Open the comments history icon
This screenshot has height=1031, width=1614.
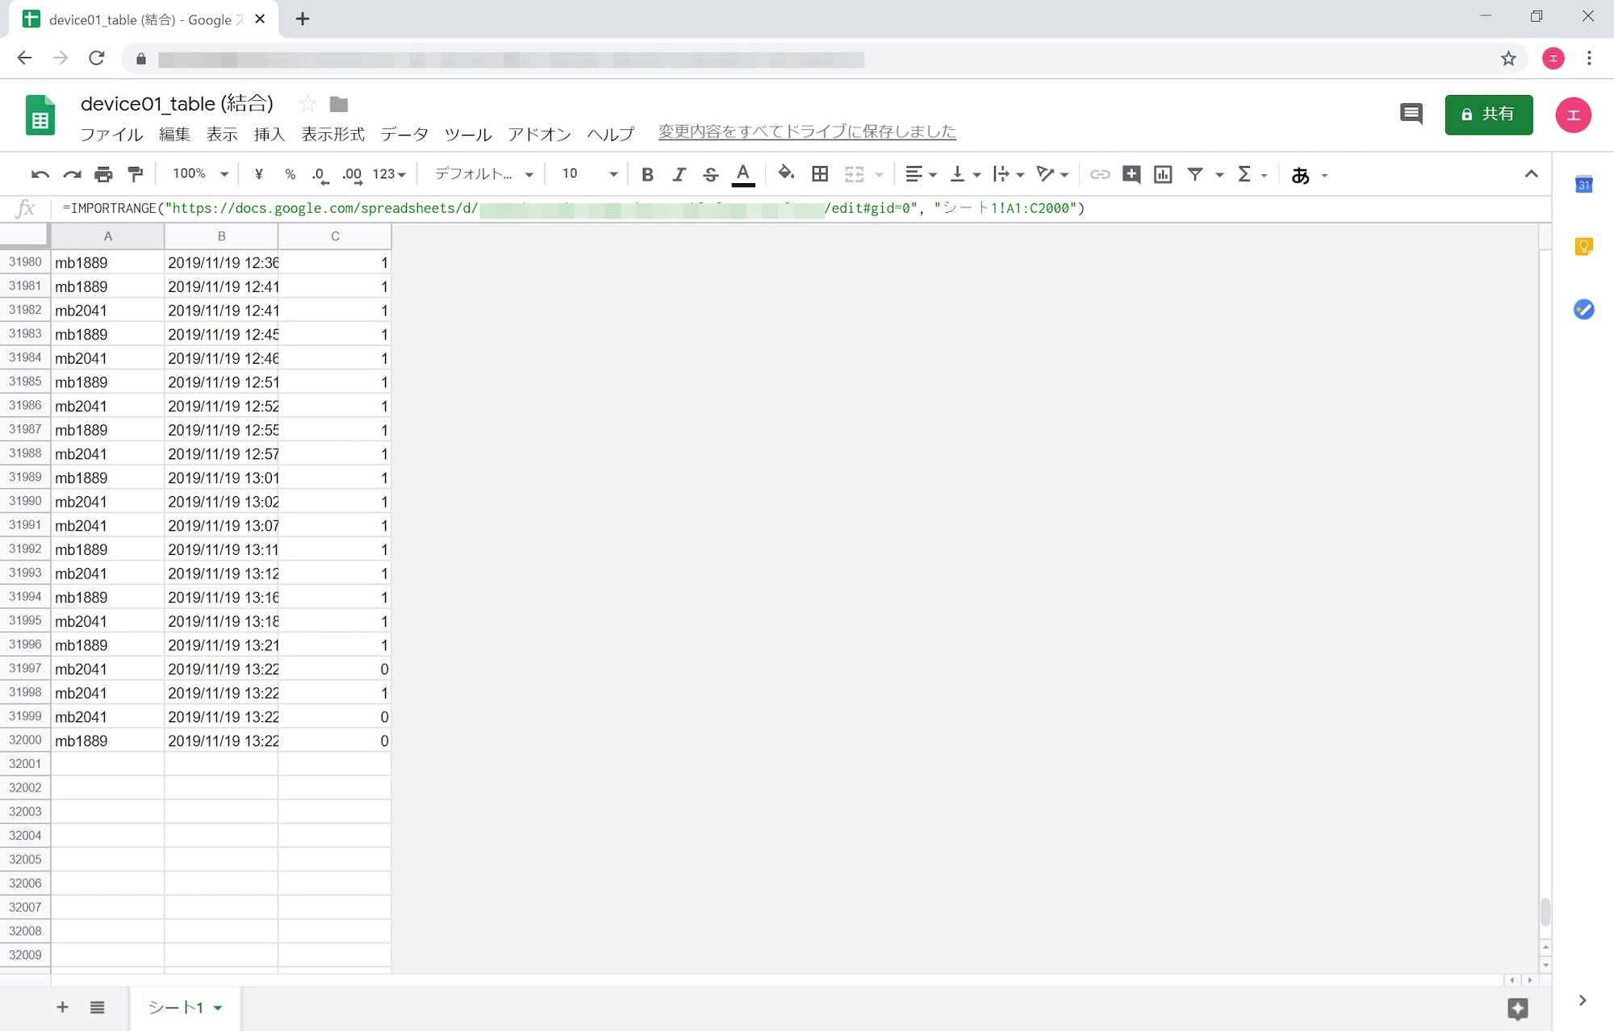[1411, 114]
